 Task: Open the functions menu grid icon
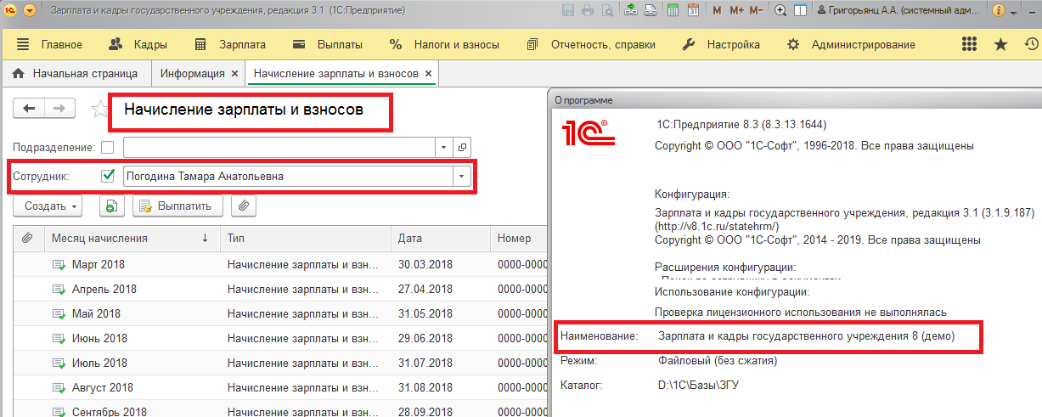[969, 44]
